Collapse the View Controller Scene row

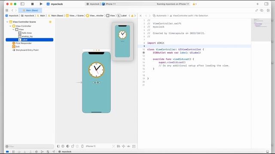(x=7, y=22)
